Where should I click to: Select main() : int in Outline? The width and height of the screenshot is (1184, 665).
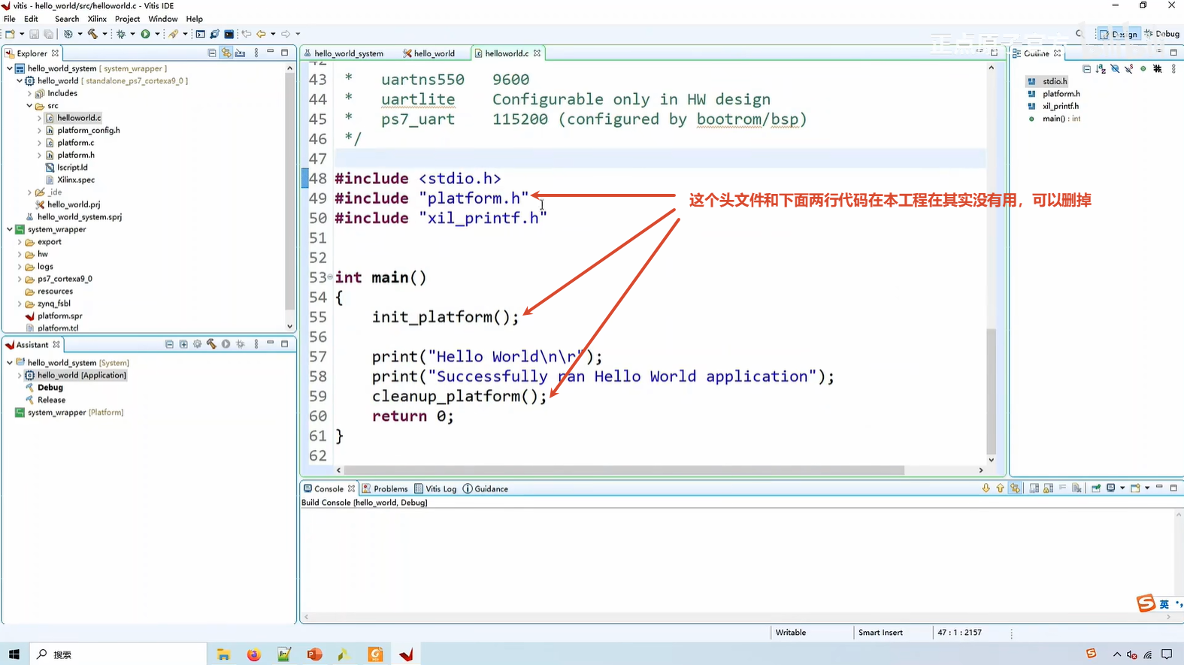1061,119
